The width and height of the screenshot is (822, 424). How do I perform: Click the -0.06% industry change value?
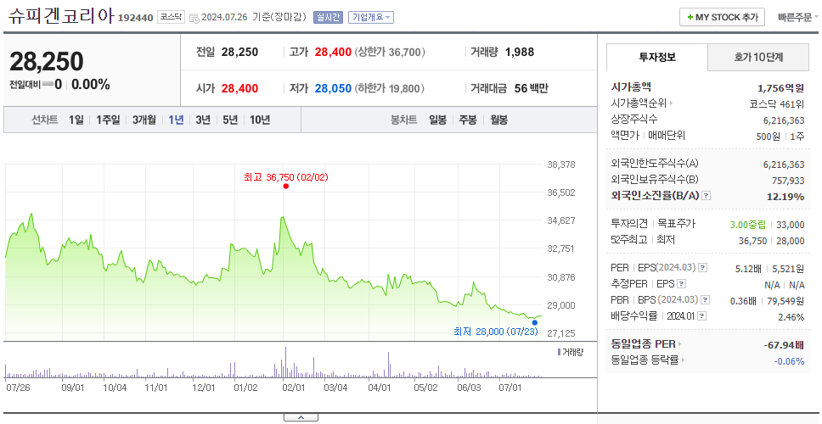tap(789, 361)
